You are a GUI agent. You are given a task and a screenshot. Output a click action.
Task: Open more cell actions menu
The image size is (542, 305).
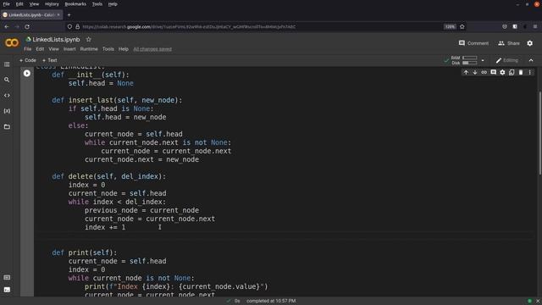coord(529,72)
